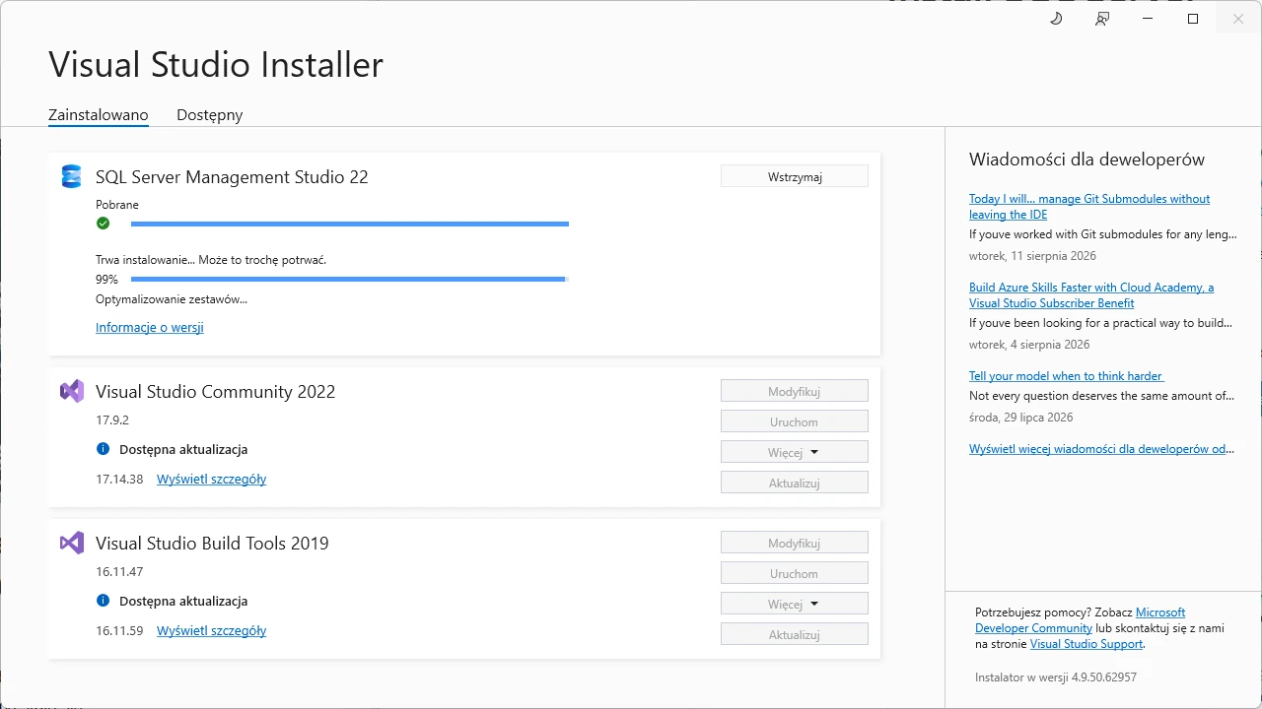This screenshot has height=709, width=1262.
Task: Open Wyświetl szczegóły for version 17.14.38
Action: 212,479
